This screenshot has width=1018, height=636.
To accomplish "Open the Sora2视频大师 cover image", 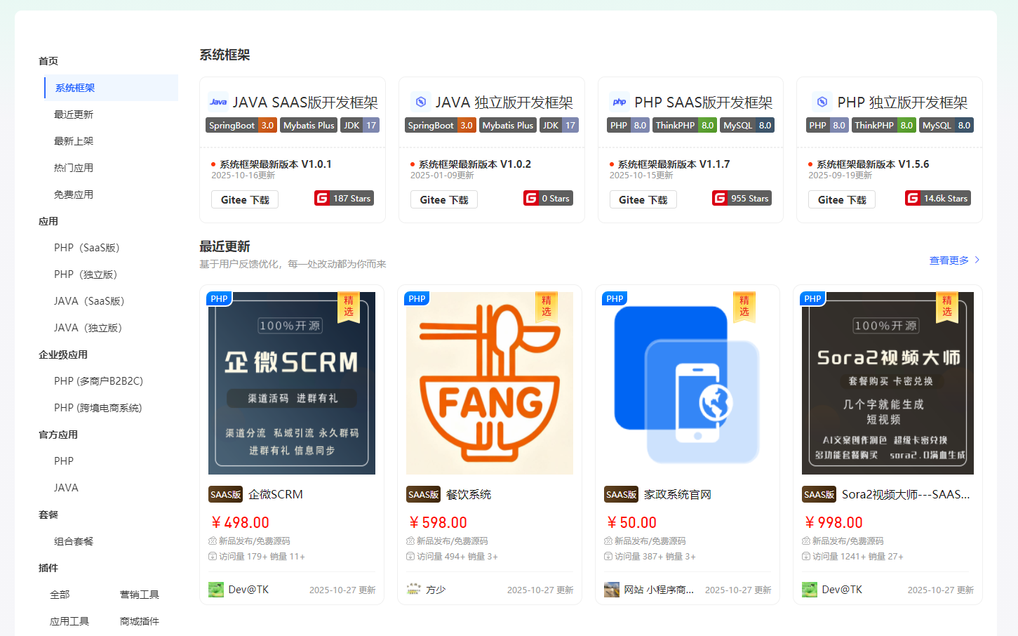I will coord(888,383).
